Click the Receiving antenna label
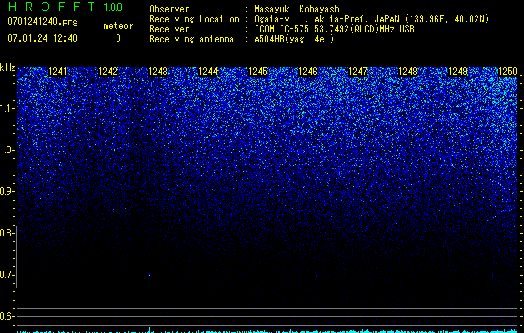Viewport: 524px width, 333px height. click(192, 39)
